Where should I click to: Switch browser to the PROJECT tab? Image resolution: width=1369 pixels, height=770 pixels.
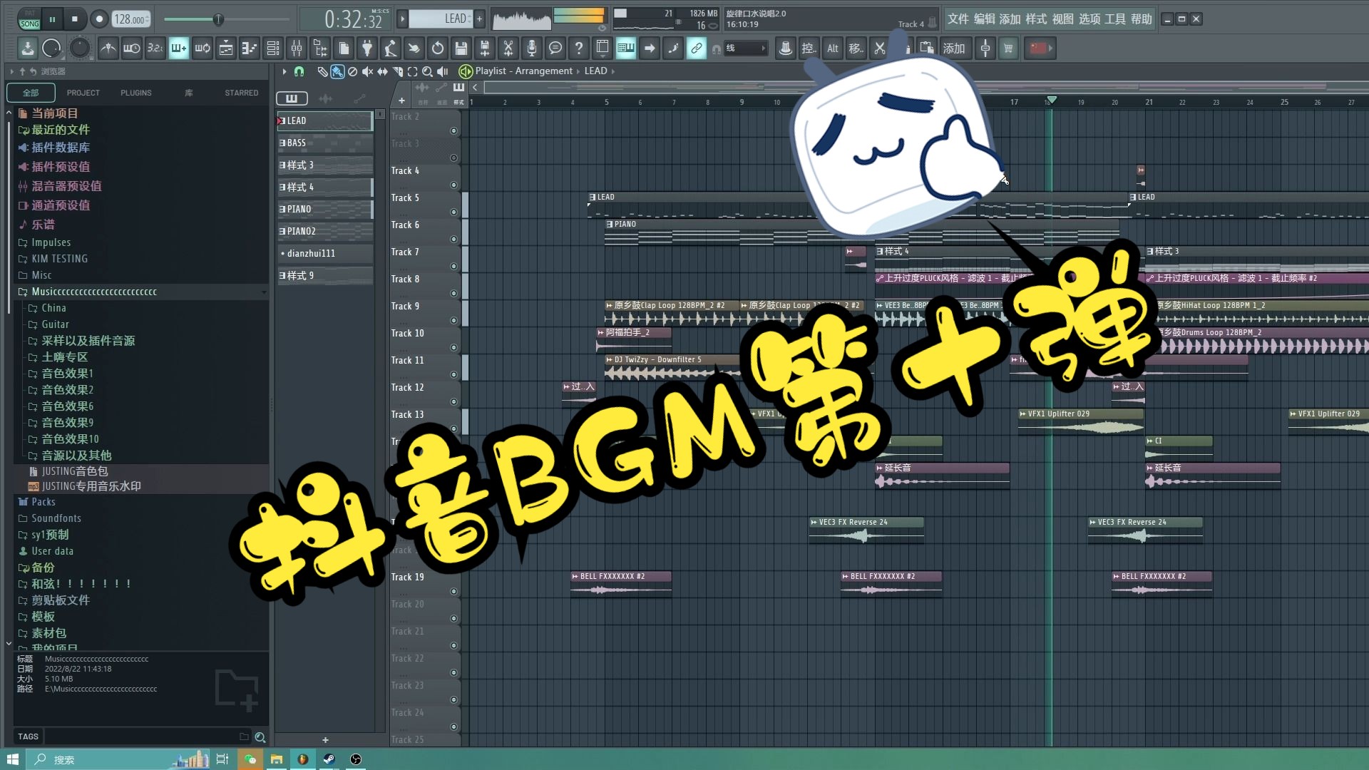83,93
